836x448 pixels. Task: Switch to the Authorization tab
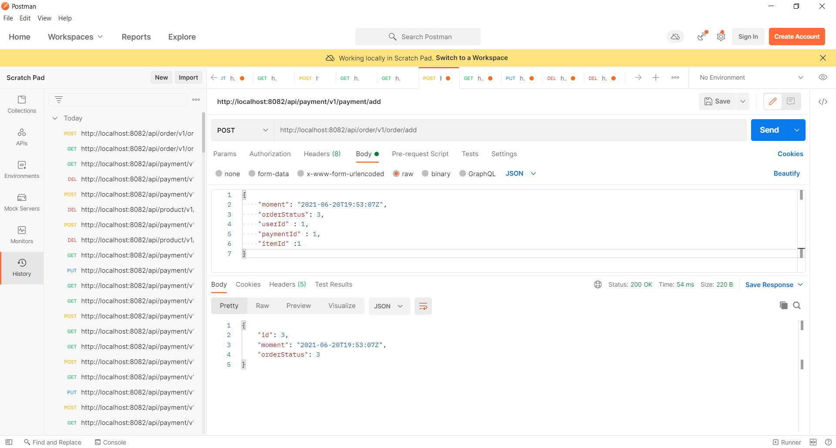click(x=270, y=154)
